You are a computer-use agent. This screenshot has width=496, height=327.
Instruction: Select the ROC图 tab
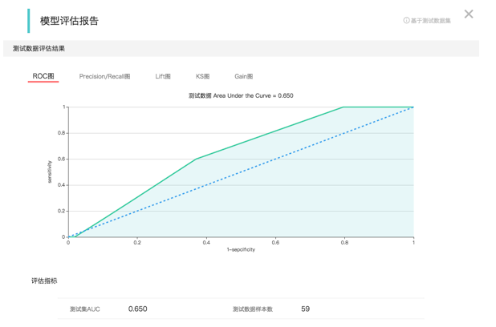click(x=43, y=76)
